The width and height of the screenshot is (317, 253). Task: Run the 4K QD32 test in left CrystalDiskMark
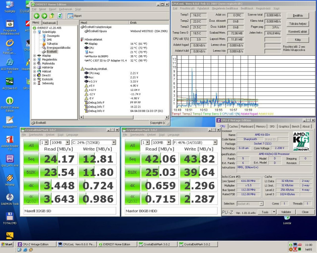(31, 199)
